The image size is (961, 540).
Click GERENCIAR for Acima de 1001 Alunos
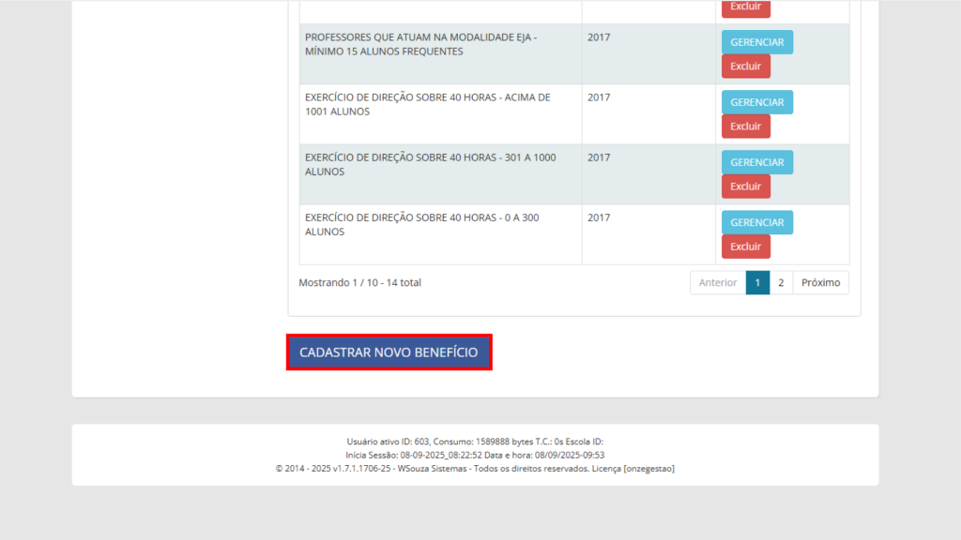pyautogui.click(x=757, y=102)
